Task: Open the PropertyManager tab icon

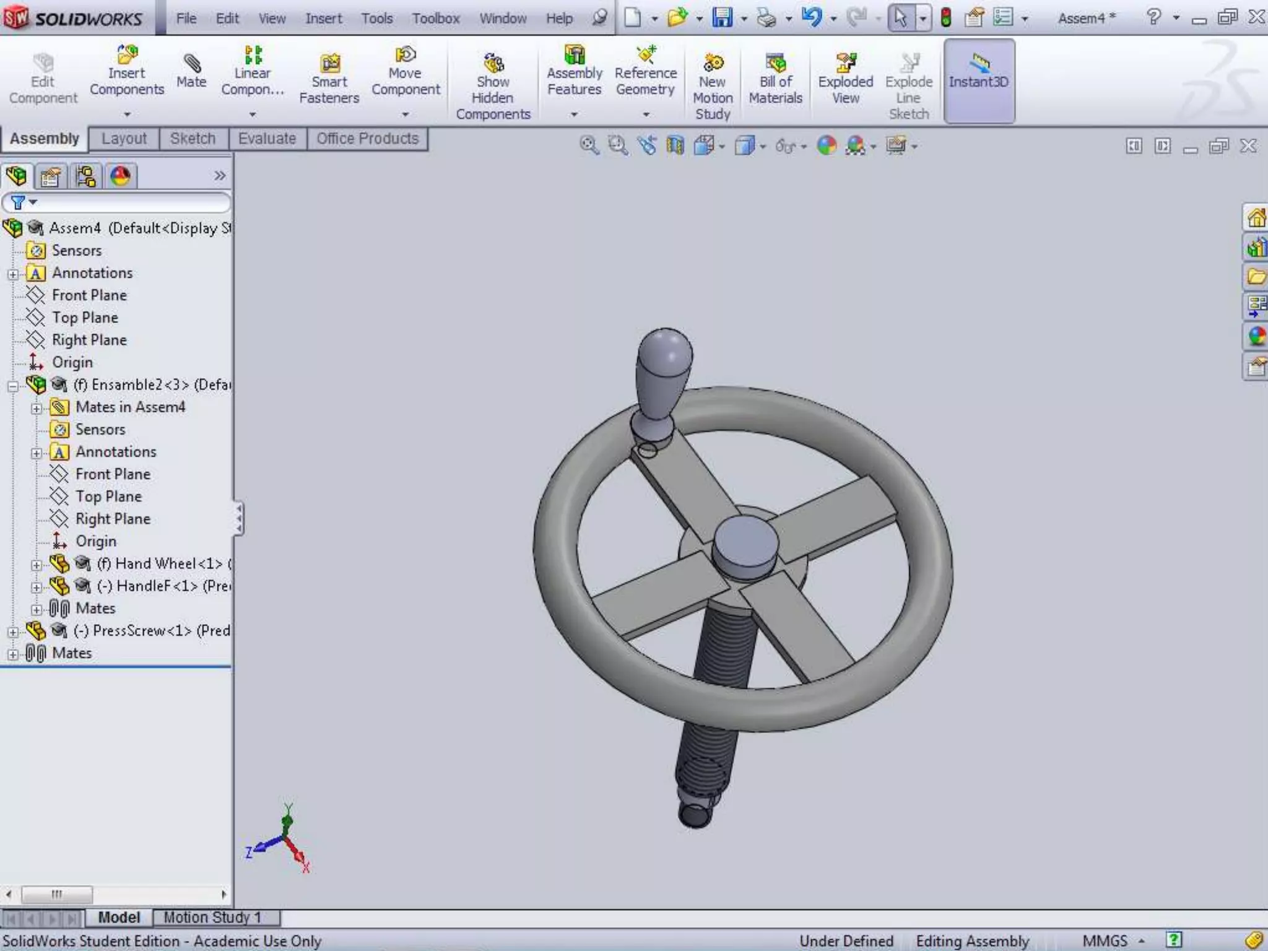Action: (x=50, y=176)
